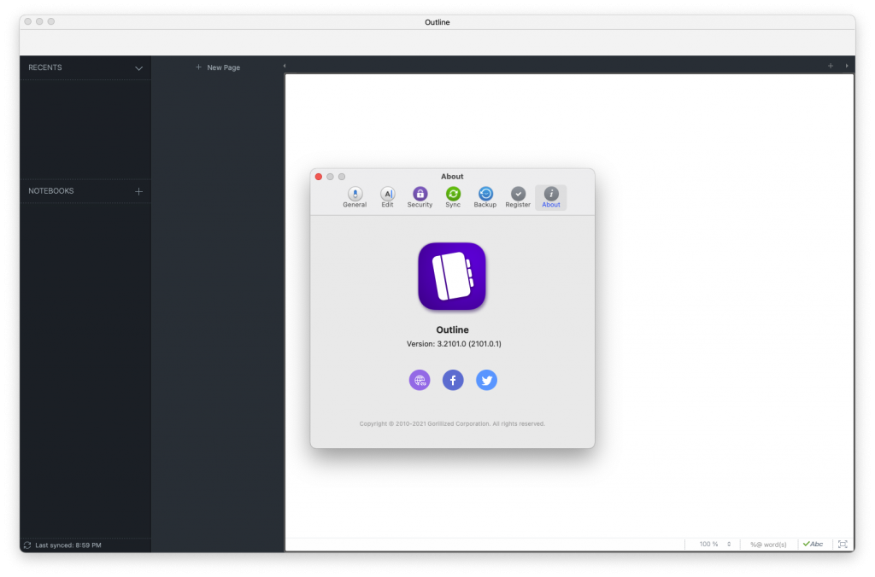Collapse the Recents section chevron
The height and width of the screenshot is (577, 875).
(x=138, y=68)
